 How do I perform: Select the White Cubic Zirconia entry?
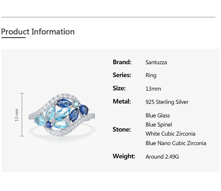(x=170, y=134)
